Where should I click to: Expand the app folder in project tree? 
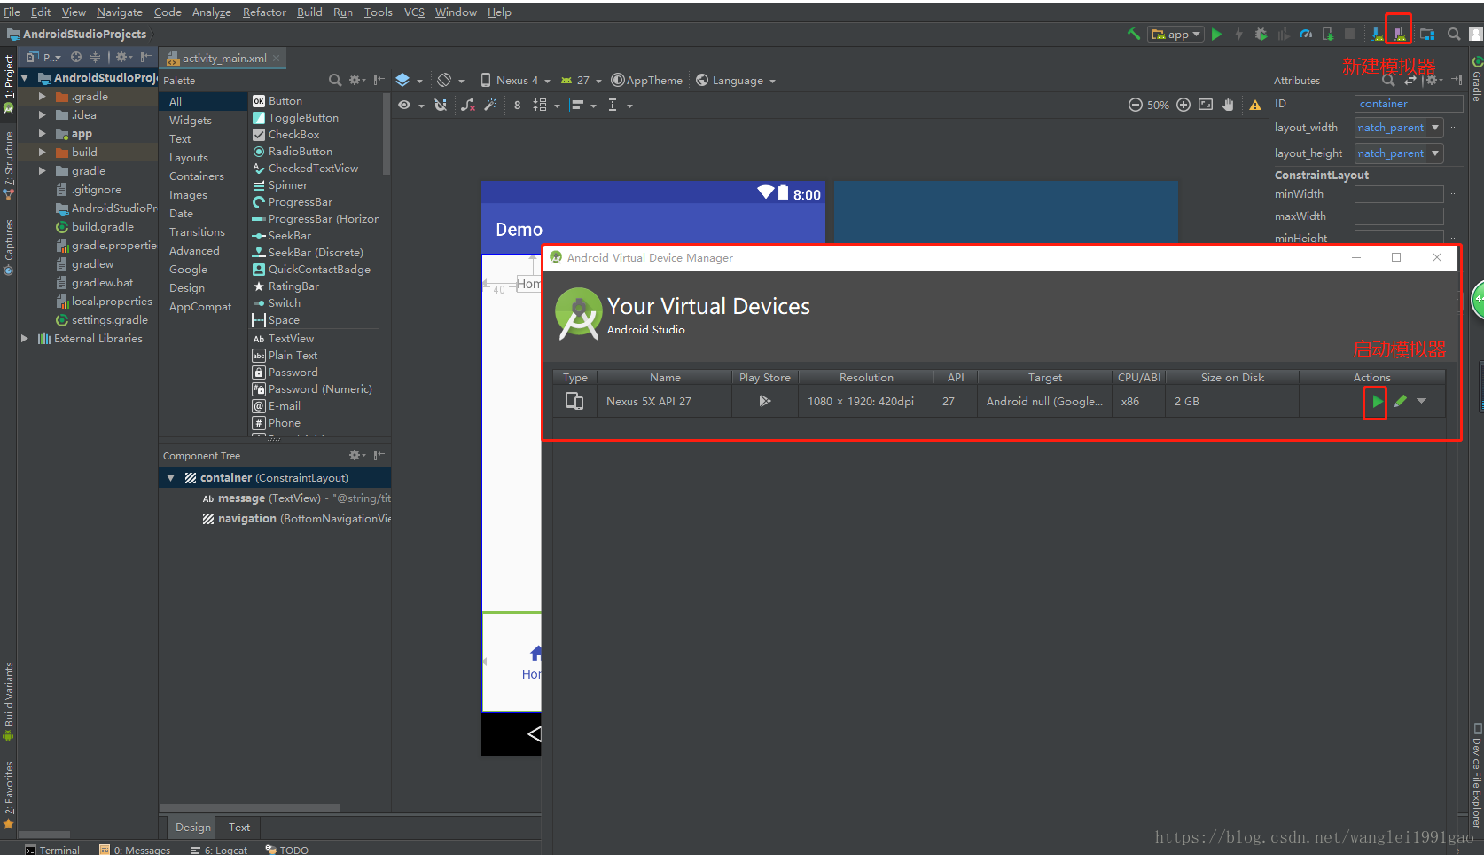42,134
